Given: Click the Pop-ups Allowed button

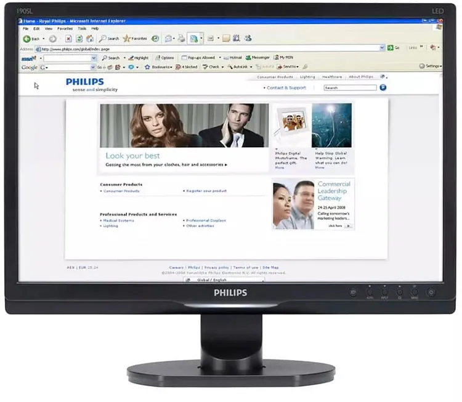Looking at the screenshot, I should click(198, 58).
